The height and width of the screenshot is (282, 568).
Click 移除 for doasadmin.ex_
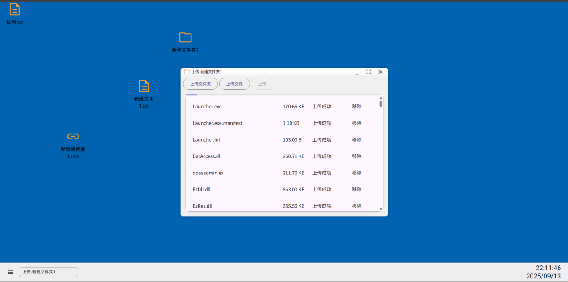tap(357, 173)
